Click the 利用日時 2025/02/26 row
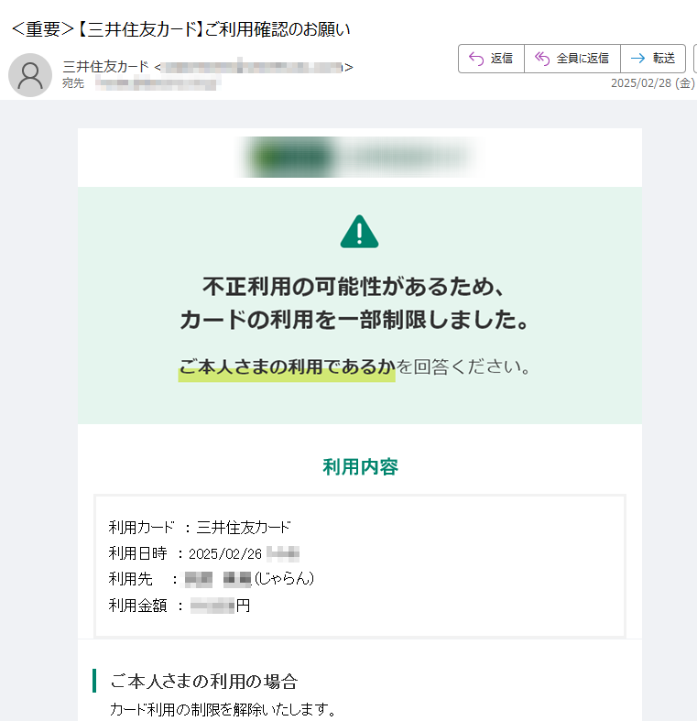The image size is (697, 721). pos(204,553)
